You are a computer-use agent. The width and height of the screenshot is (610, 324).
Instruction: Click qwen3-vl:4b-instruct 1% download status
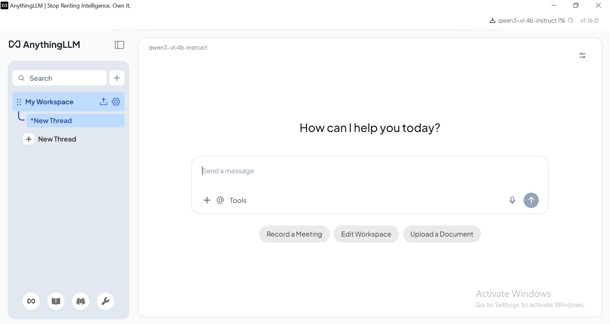532,21
